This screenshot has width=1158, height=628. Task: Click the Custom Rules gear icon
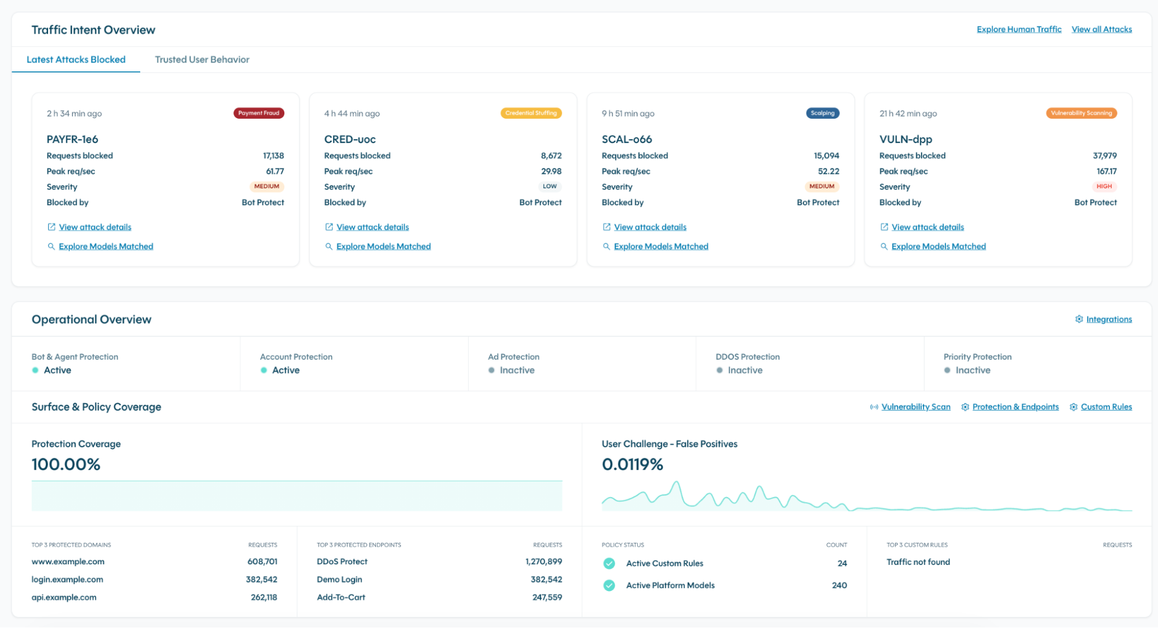coord(1073,407)
